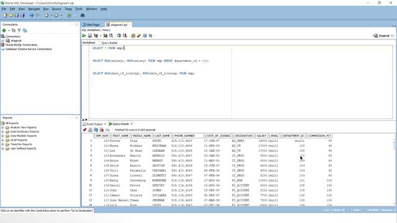Click the SQL link in Query Result toolbar
Image resolution: width=397 pixels, height=223 pixels.
107,130
